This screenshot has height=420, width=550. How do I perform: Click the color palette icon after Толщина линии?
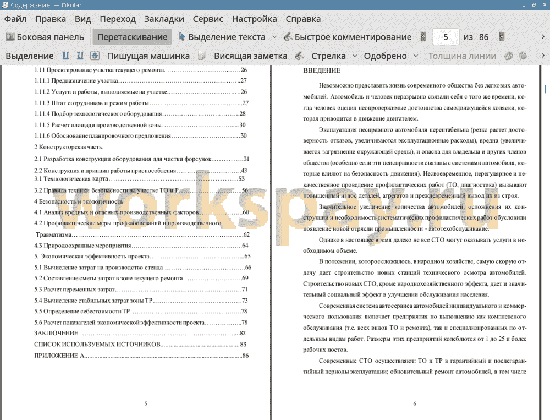pos(509,56)
